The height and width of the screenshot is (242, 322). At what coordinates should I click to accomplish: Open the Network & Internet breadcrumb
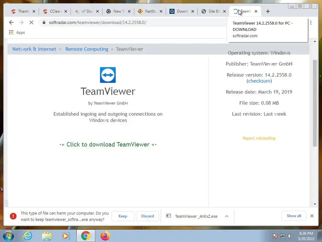coord(34,49)
